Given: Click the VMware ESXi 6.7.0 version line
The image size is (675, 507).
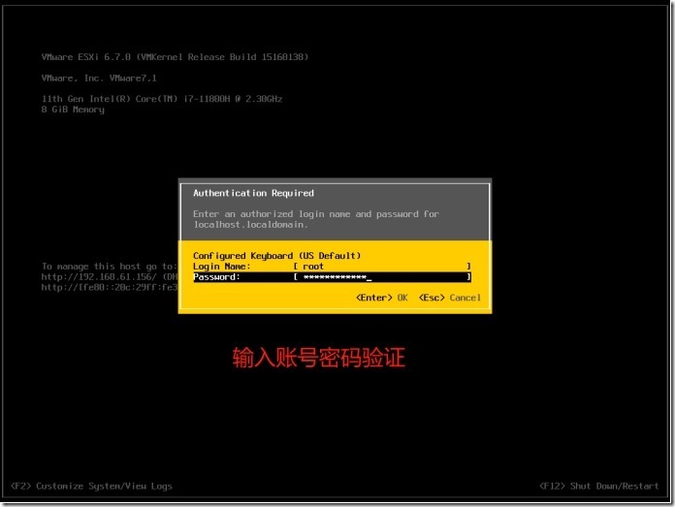Looking at the screenshot, I should tap(175, 57).
